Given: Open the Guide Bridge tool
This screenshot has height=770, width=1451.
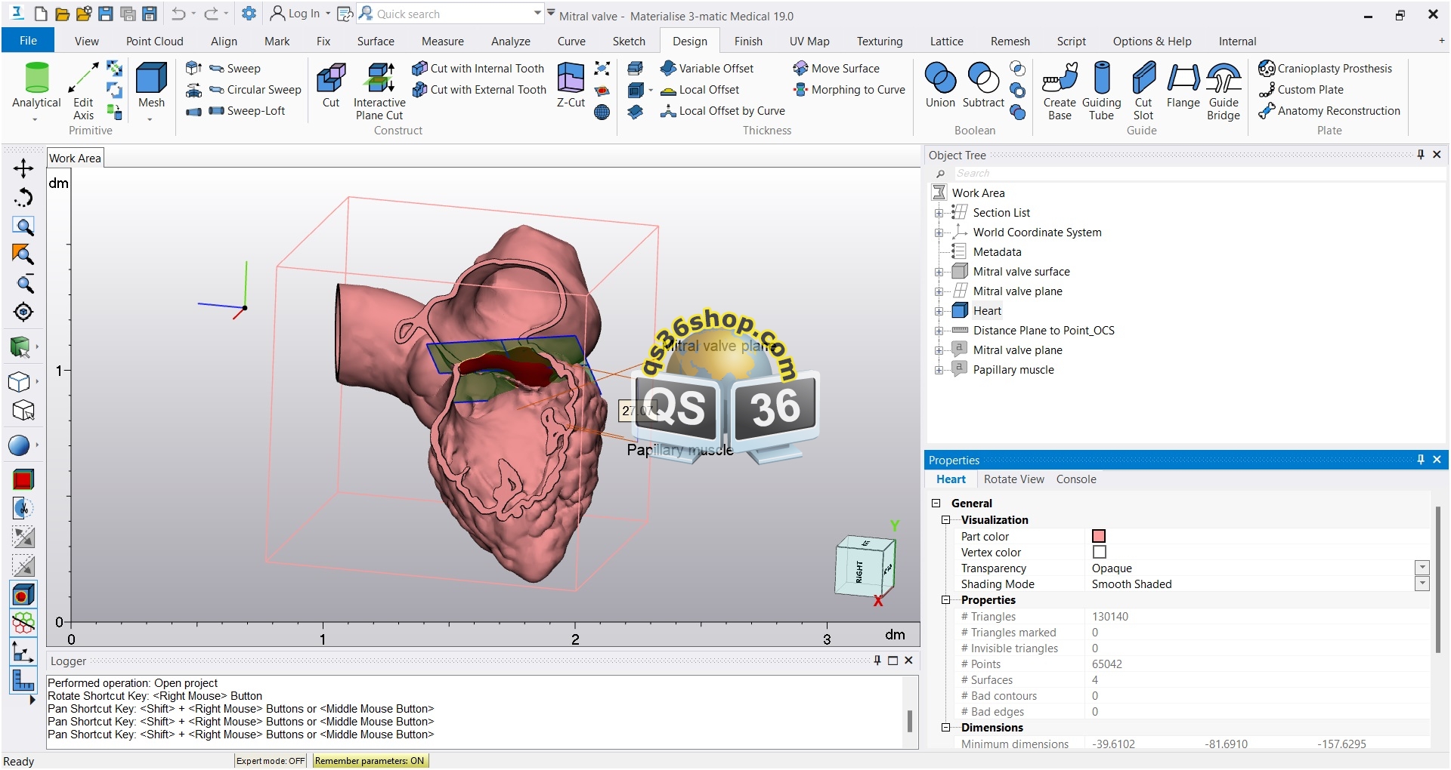Looking at the screenshot, I should click(1224, 91).
